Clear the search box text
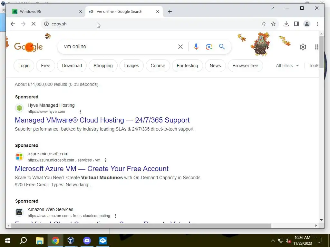330x247 pixels. [180, 47]
